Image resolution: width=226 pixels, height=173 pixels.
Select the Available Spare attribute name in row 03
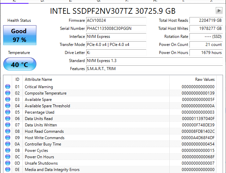coord(38,100)
